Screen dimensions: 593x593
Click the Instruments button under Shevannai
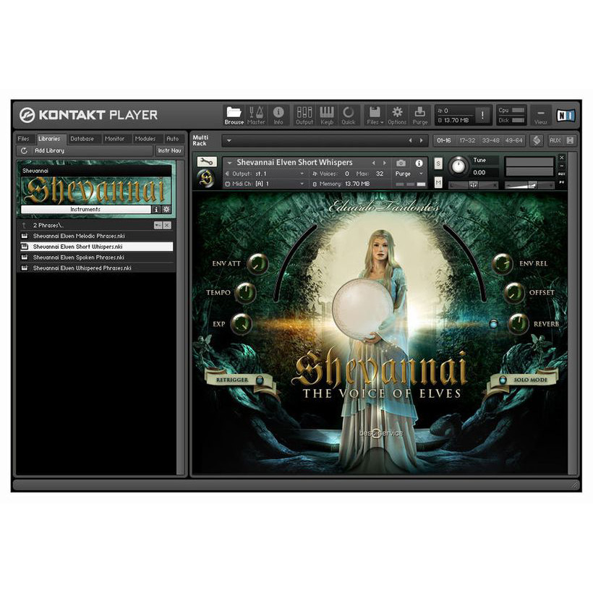coord(85,209)
